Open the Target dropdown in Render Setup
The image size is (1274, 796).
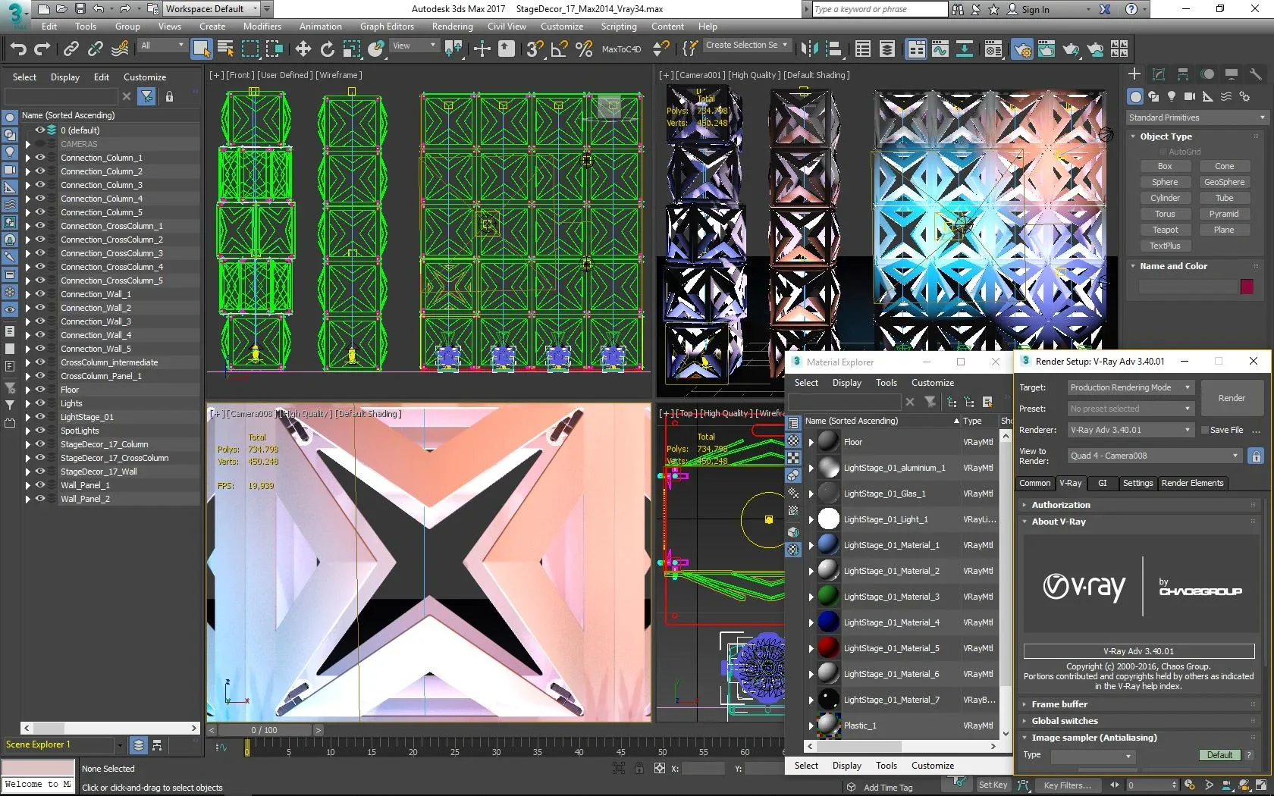[x=1131, y=387]
